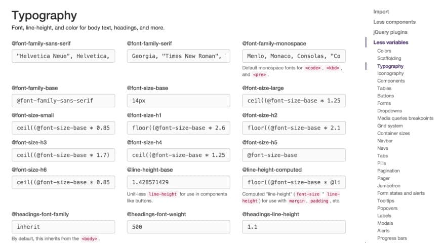
Task: Click the <kbd> code tag text
Action: click(x=333, y=68)
